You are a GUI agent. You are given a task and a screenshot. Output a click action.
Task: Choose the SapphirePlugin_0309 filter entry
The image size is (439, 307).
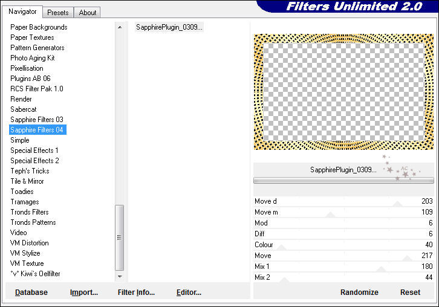(x=169, y=27)
